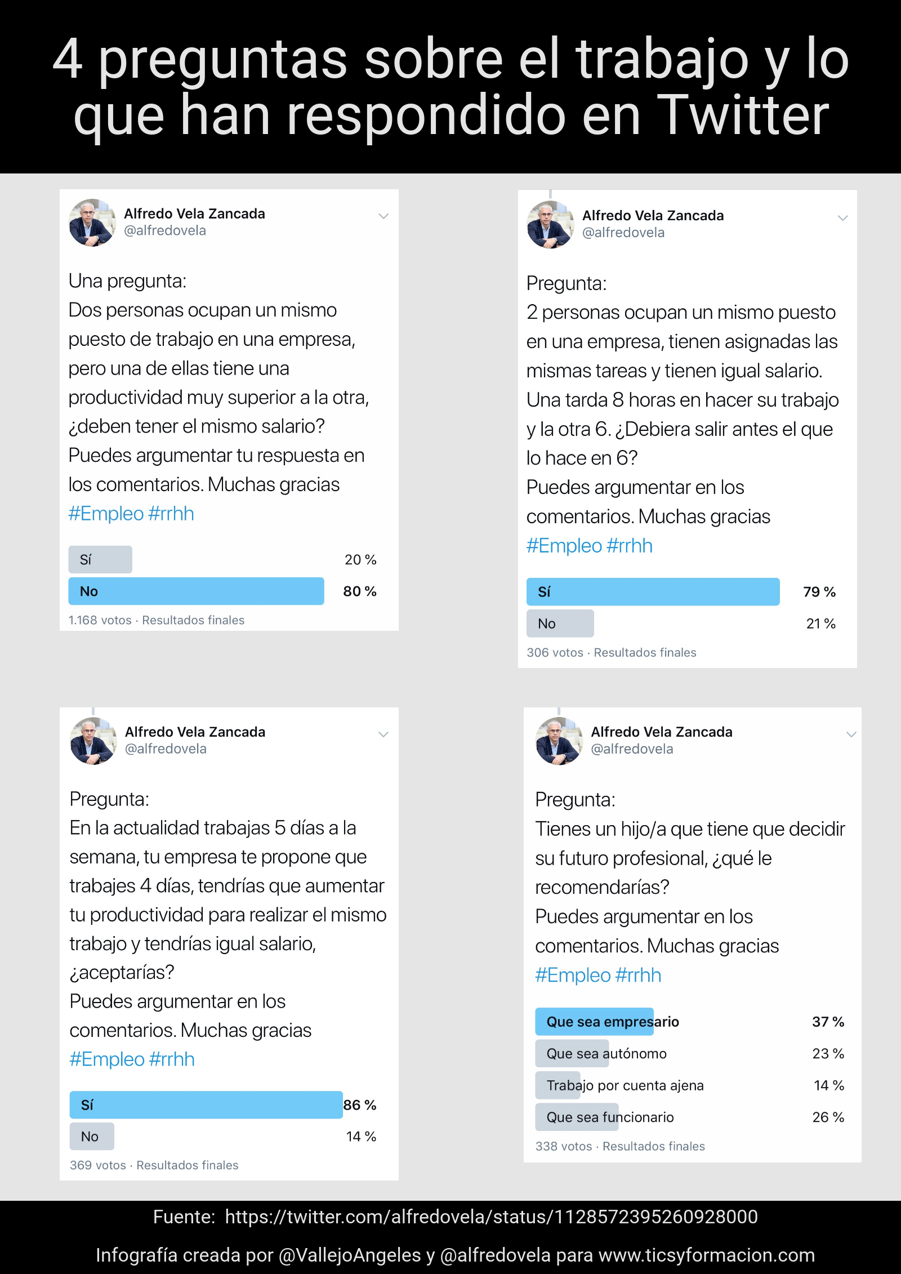Image resolution: width=901 pixels, height=1274 pixels.
Task: Click #Empleo hashtag in the productivity salary tweet
Action: click(106, 514)
